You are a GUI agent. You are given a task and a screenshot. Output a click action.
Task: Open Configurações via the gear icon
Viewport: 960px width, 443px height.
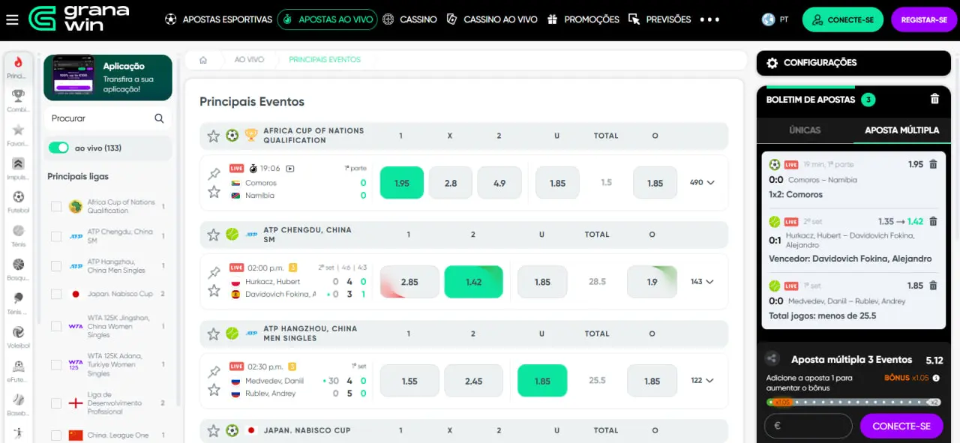(772, 63)
